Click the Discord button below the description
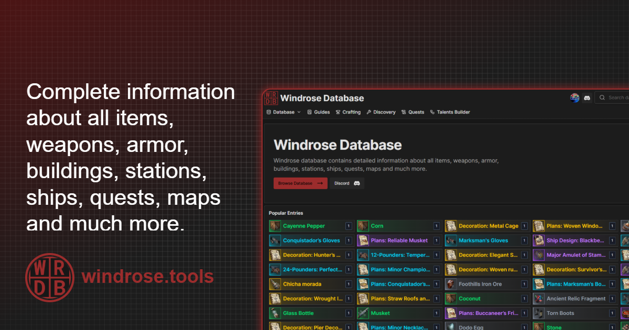The image size is (629, 330). (x=347, y=183)
